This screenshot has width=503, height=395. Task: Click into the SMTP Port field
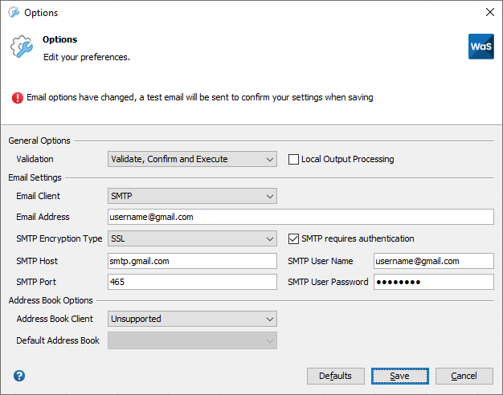click(x=192, y=282)
